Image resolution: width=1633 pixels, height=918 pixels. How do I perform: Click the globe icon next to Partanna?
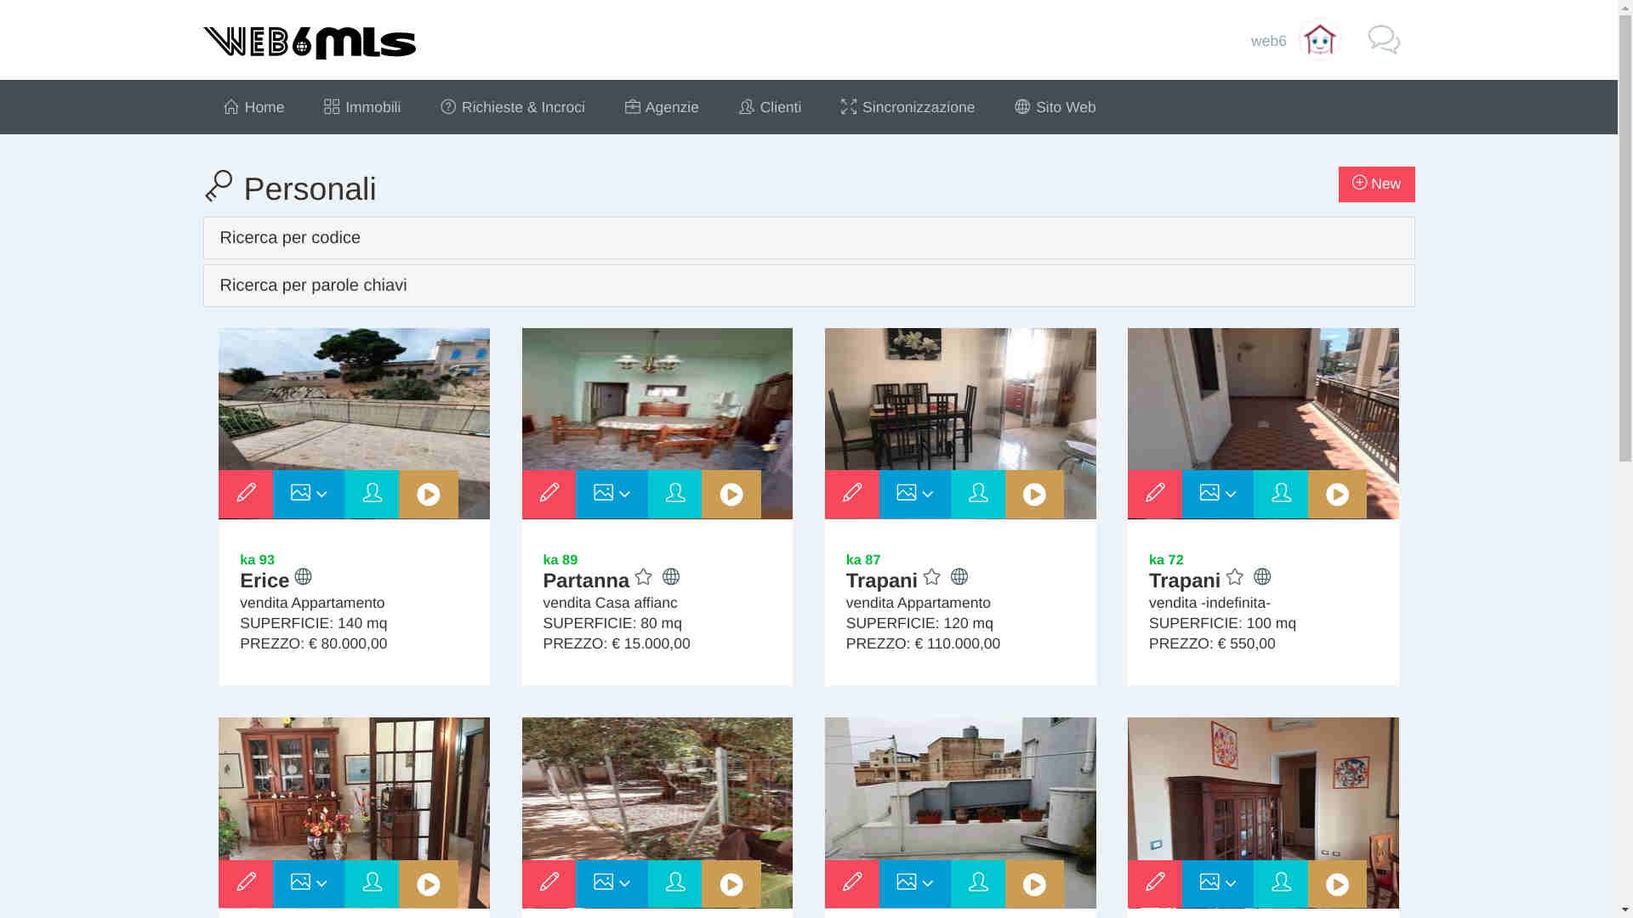click(x=671, y=577)
